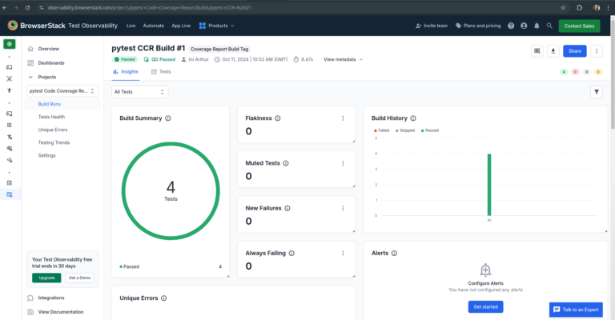615x320 pixels.
Task: Select Tests Health in the sidebar
Action: pyautogui.click(x=51, y=117)
